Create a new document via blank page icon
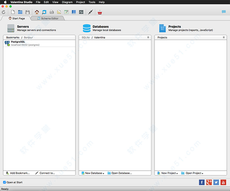 (13, 12)
